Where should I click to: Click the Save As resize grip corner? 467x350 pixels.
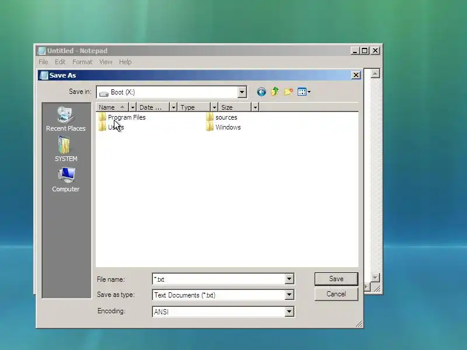click(x=359, y=324)
